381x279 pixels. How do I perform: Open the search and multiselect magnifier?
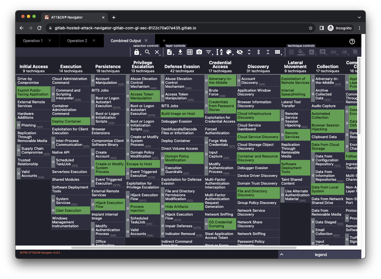tap(148, 52)
